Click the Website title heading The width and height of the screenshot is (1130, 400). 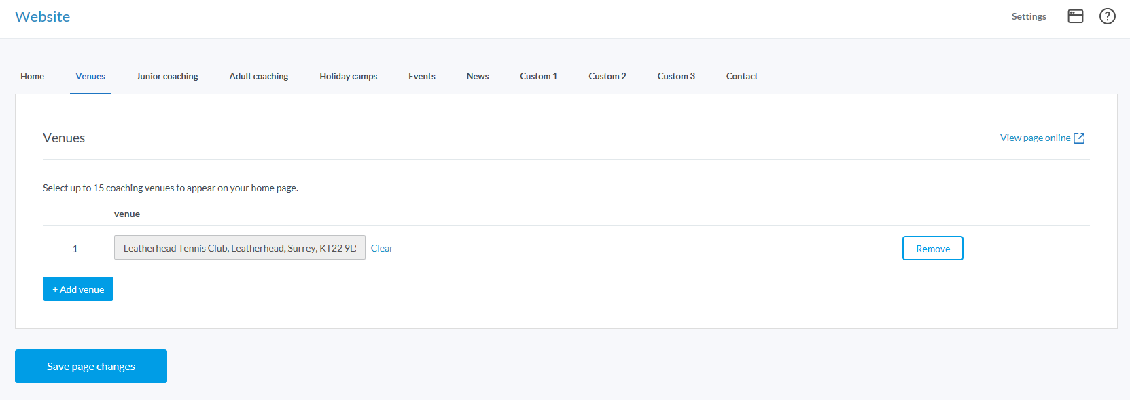(42, 16)
